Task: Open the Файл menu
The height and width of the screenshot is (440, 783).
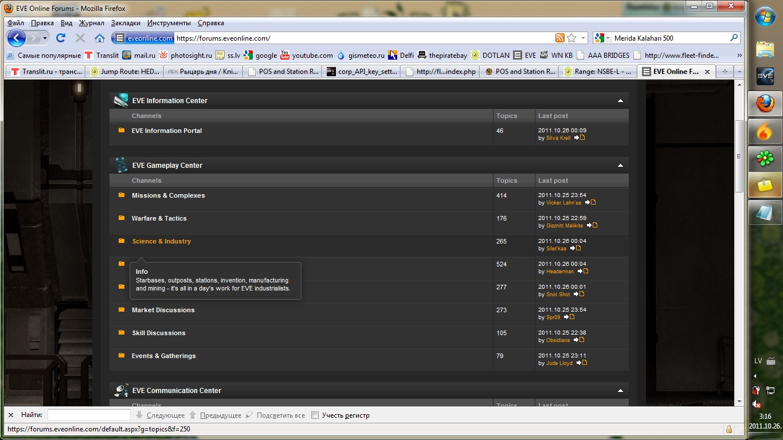Action: tap(16, 23)
